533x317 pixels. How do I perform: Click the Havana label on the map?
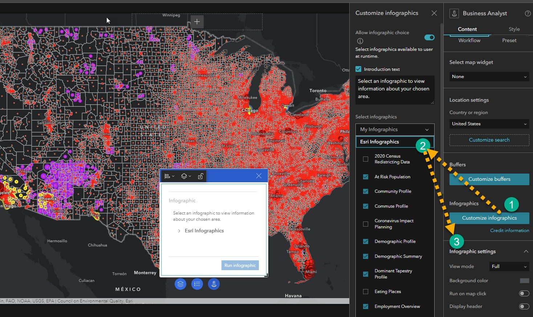click(x=293, y=296)
